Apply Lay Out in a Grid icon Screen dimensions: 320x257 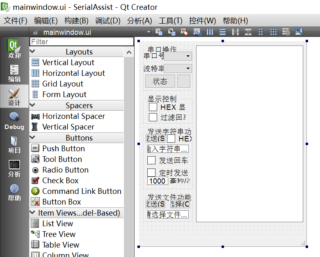pos(274,32)
